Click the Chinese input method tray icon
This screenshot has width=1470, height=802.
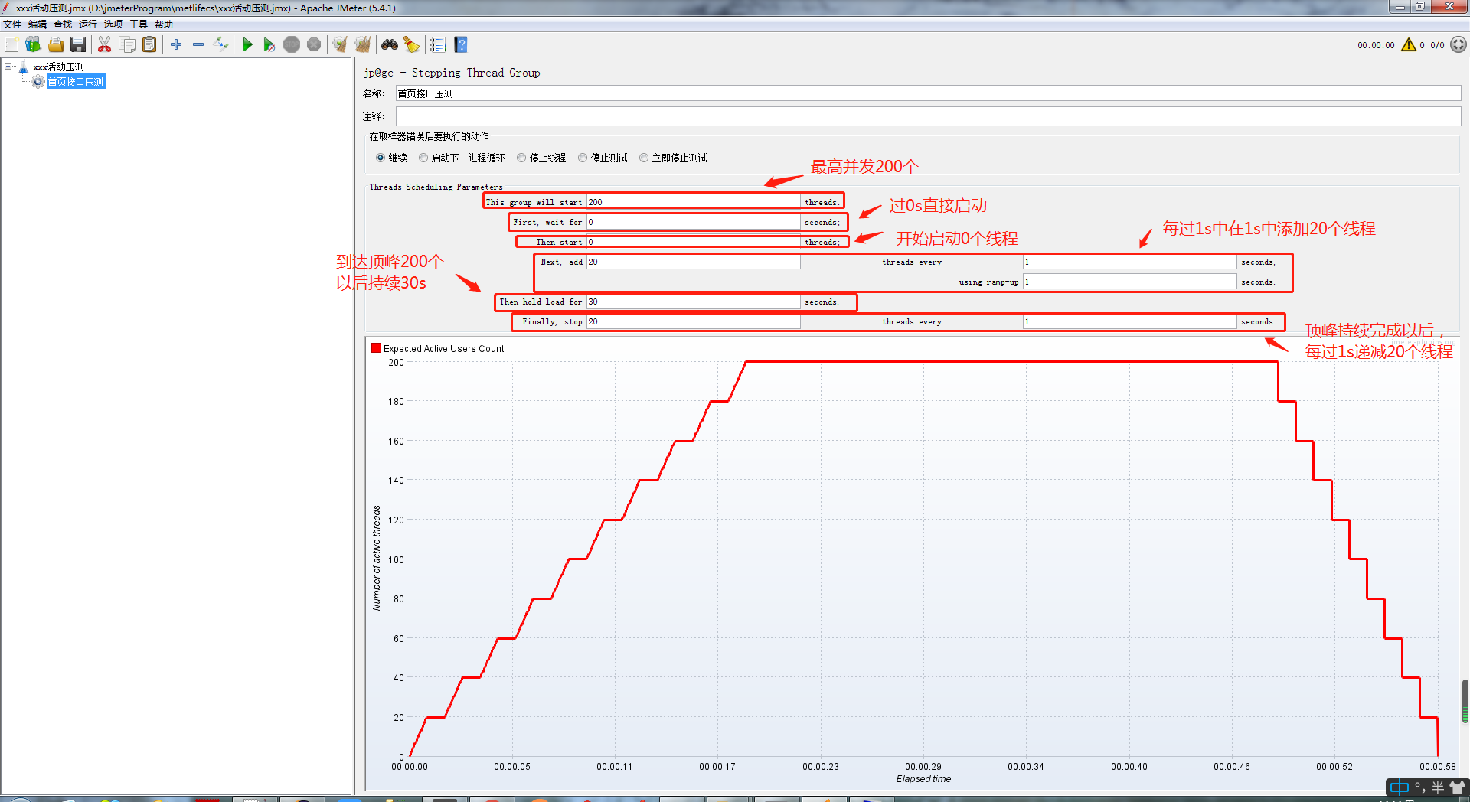click(x=1400, y=787)
